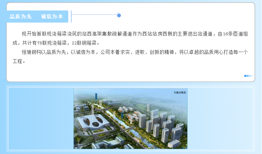Click the blue circle at the header line's end

pyautogui.click(x=119, y=15)
